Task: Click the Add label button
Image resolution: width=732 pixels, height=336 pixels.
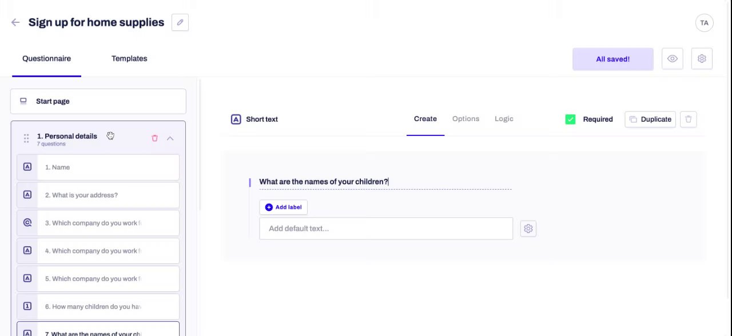Action: pyautogui.click(x=284, y=207)
